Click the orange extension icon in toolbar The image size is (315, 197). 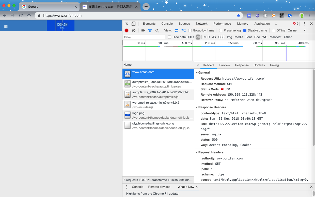(273, 15)
